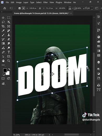Screen dimensions: 102x136
Task: Open the Color panel palette icon
Action: tap(99, 42)
